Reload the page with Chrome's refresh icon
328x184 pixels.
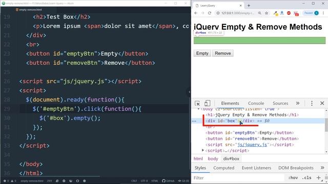210,13
